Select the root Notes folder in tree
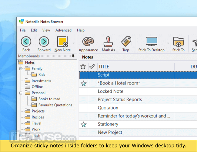Screen dimensions: 197x152 coord(30,62)
